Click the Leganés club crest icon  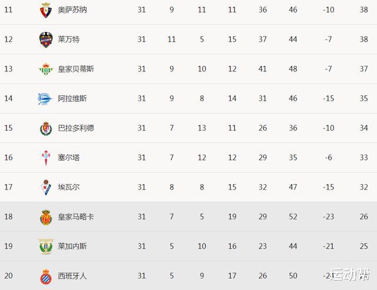click(x=46, y=246)
